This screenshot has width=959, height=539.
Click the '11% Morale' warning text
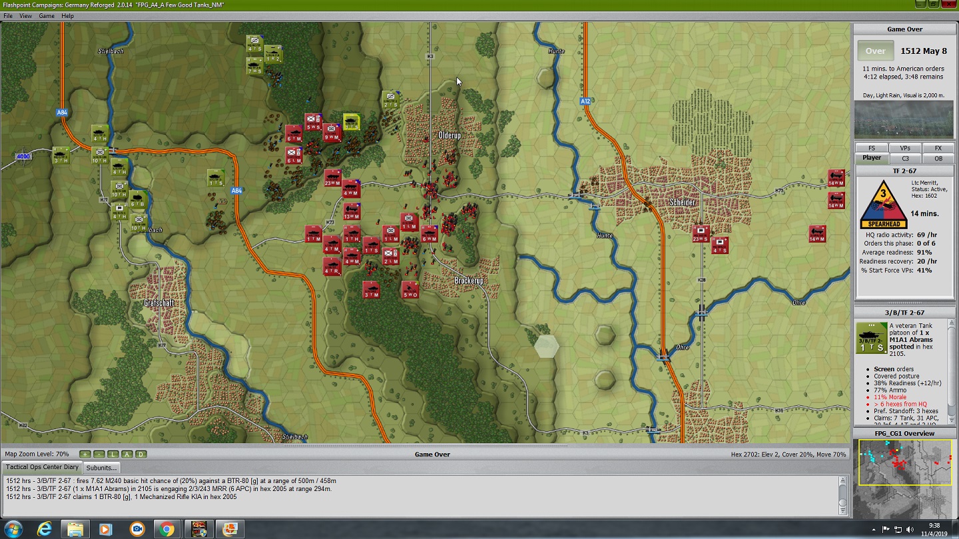pos(890,397)
